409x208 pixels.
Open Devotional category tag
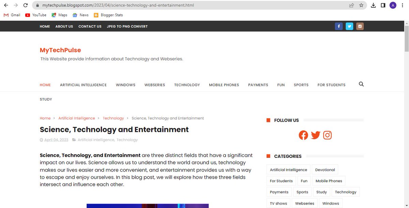(325, 170)
